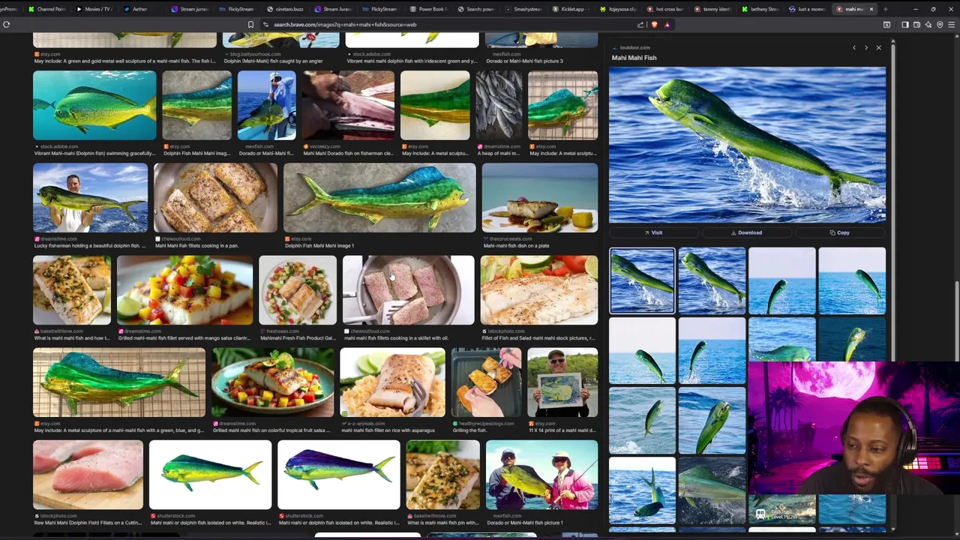Show the next image in preview panel
The width and height of the screenshot is (960, 540).
coord(866,47)
